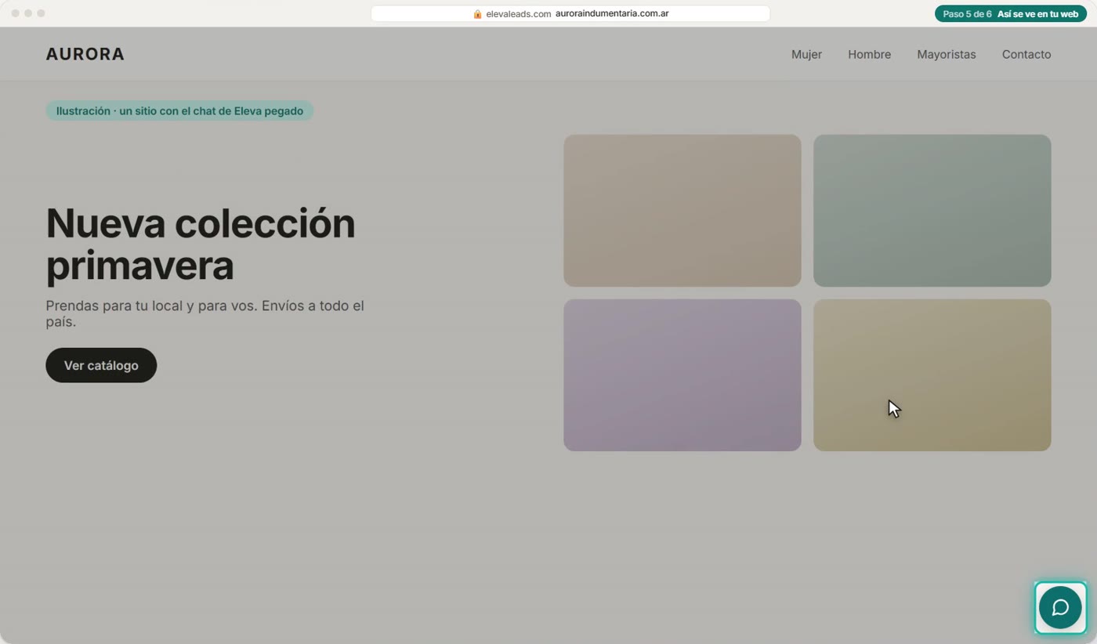This screenshot has height=644, width=1097.
Task: Click the 'Ilustración · un sitio con el chat' tag
Action: coord(179,111)
